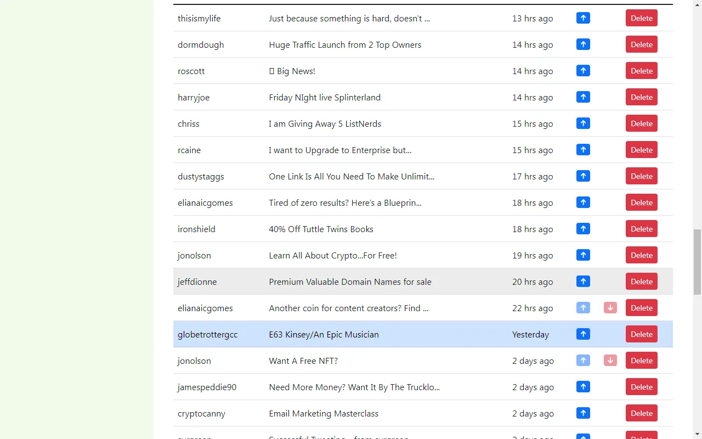Upvote E63 Kinsey/An Epic Musician mail
Image resolution: width=702 pixels, height=439 pixels.
(x=583, y=334)
